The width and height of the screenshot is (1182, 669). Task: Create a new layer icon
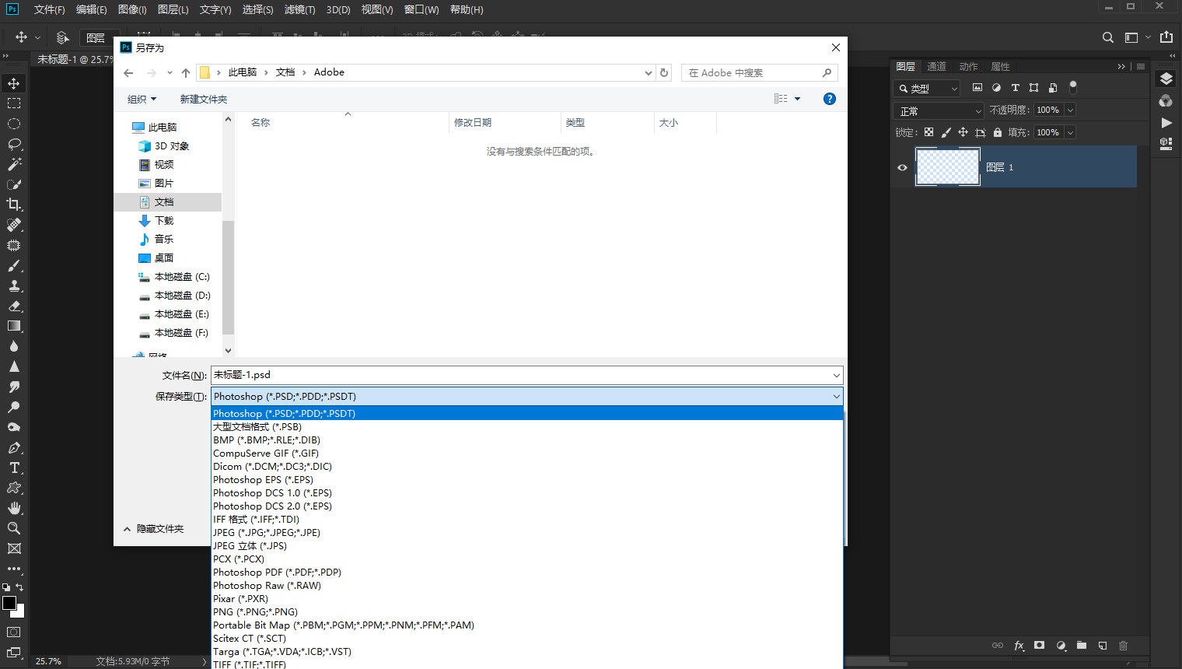[x=1103, y=646]
